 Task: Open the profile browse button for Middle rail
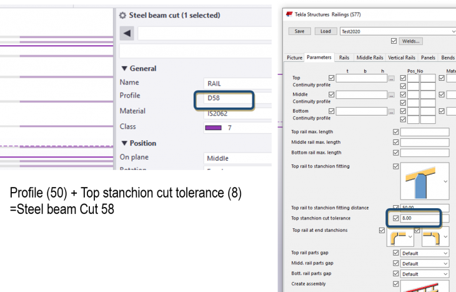tap(392, 95)
